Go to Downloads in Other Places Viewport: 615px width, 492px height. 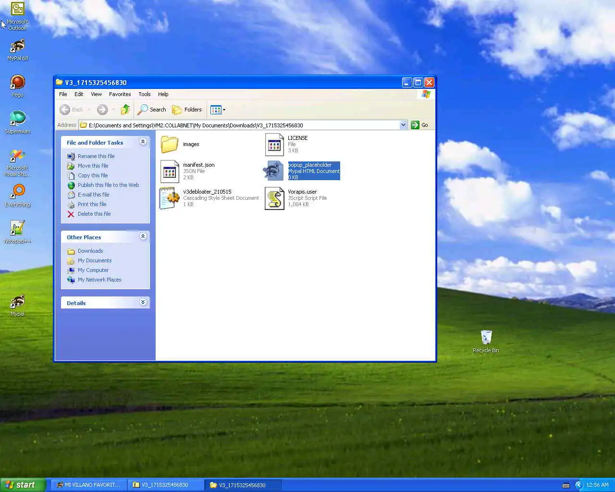90,251
